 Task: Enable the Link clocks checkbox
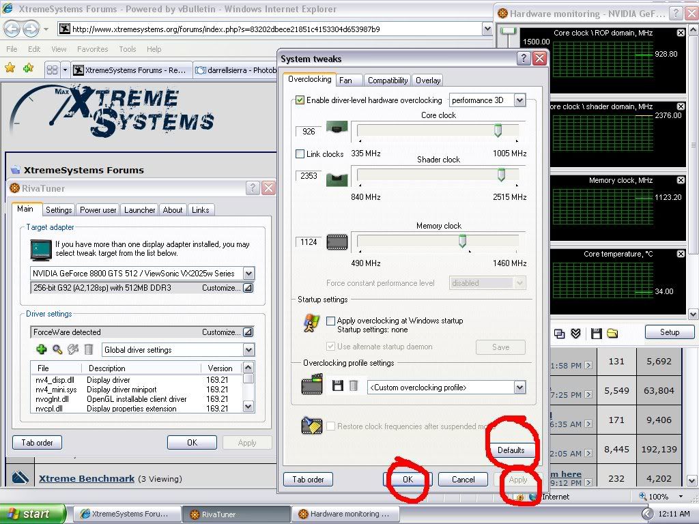click(300, 154)
